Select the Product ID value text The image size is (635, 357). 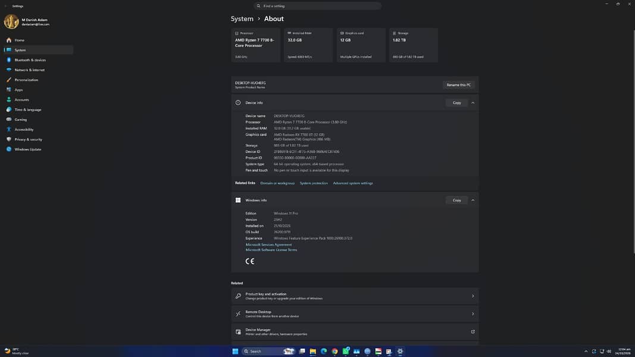click(x=295, y=158)
